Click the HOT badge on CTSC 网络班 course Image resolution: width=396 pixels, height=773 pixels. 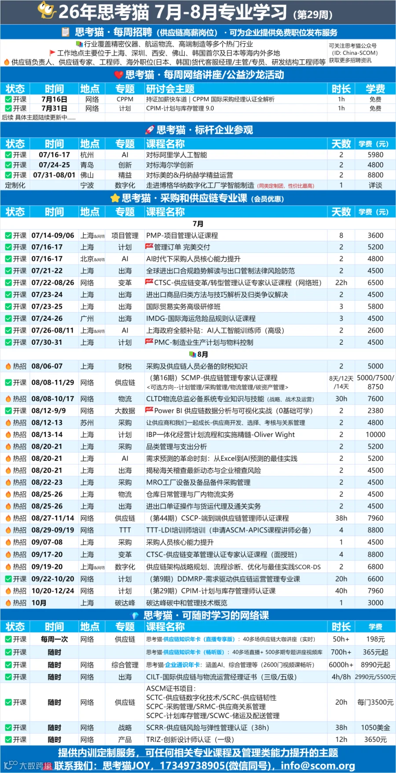[x=149, y=281]
